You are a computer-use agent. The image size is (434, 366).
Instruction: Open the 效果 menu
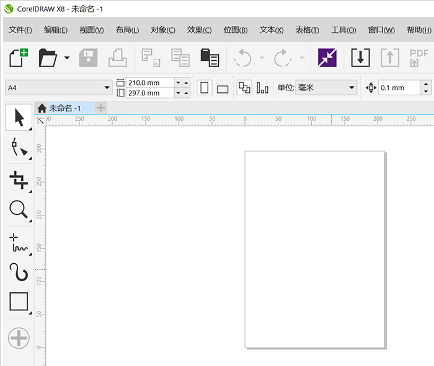[x=199, y=30]
